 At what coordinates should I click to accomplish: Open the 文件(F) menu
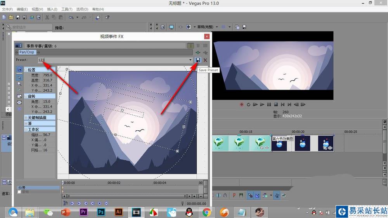click(7, 9)
